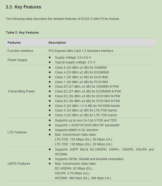Select the LTE-FDD 150 Mbps data rate line
Image resolution: width=162 pixels, height=186 pixels.
tap(83, 139)
